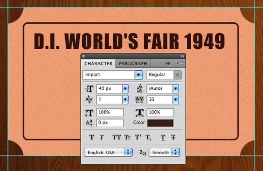Click the leading field showing (Auto)
The width and height of the screenshot is (263, 171).
(x=160, y=89)
